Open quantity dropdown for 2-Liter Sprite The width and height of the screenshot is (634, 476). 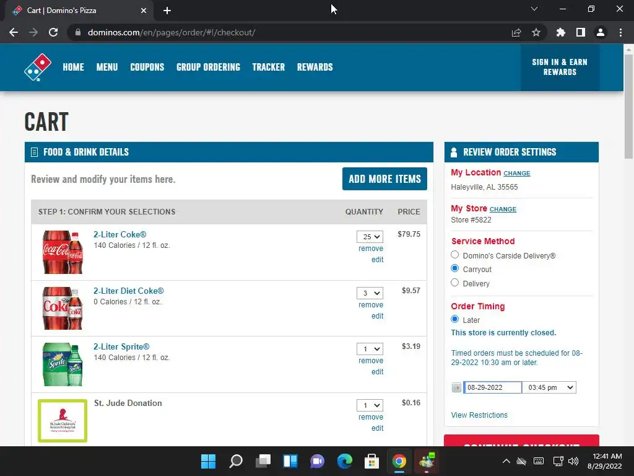click(370, 349)
